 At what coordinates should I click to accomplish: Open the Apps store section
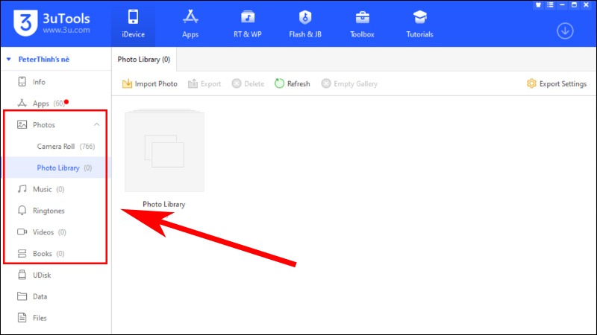click(190, 24)
